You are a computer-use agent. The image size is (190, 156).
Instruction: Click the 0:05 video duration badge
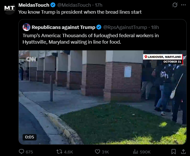tap(30, 137)
